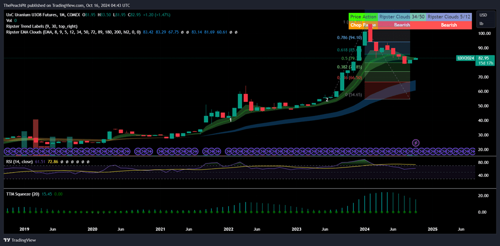Click the purple lightning bolt event icon
The image size is (500, 246).
(x=416, y=143)
